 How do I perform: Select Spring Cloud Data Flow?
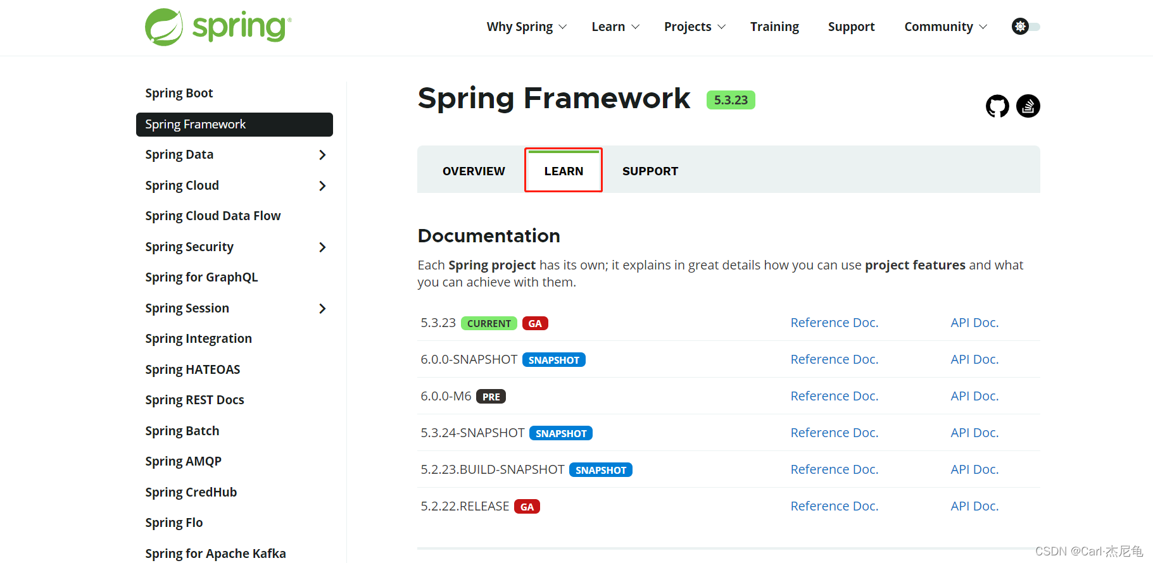click(213, 216)
